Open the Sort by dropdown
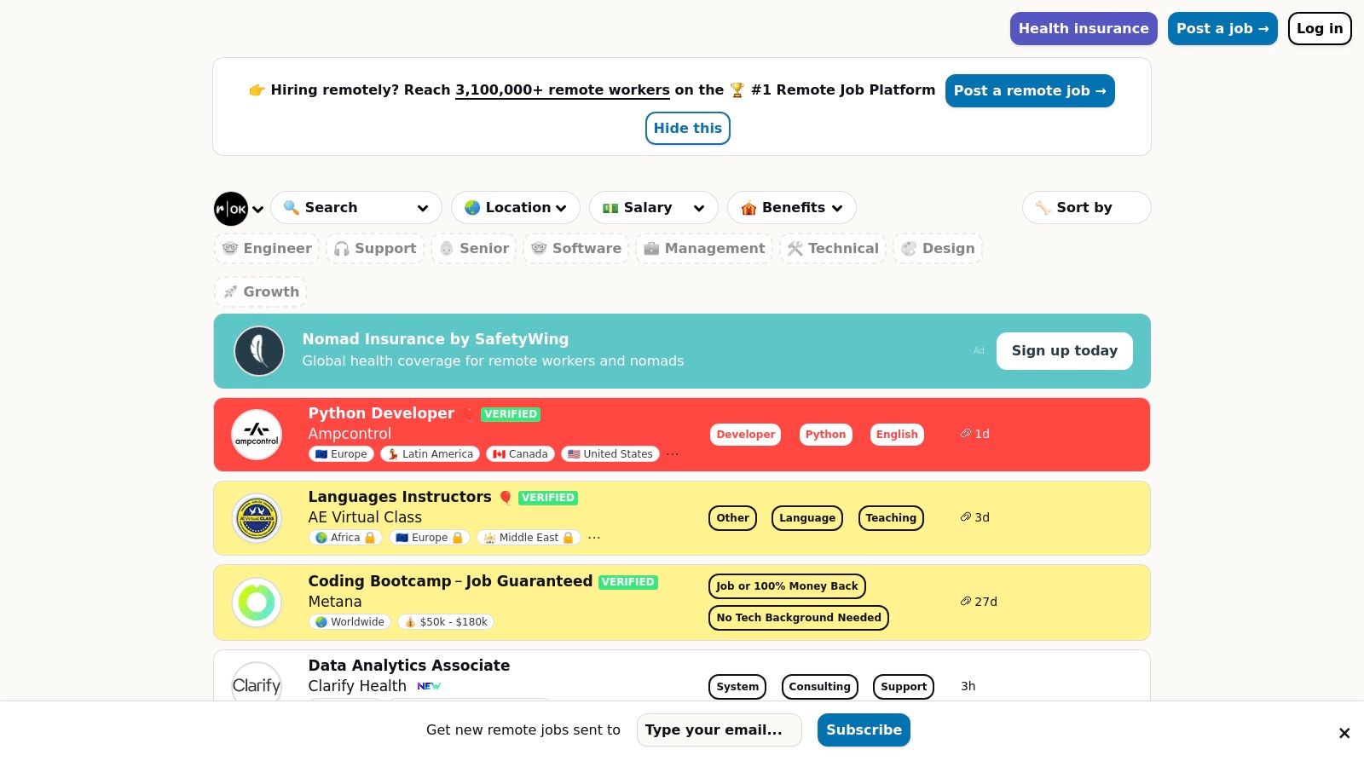The image size is (1364, 767). (1085, 208)
